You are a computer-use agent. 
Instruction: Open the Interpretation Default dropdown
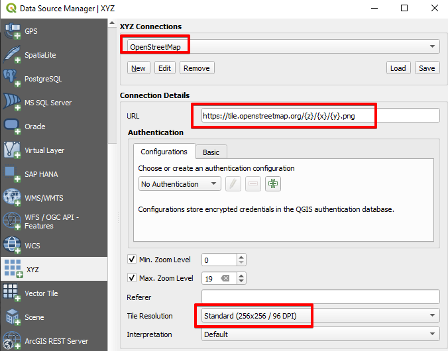tap(320, 334)
